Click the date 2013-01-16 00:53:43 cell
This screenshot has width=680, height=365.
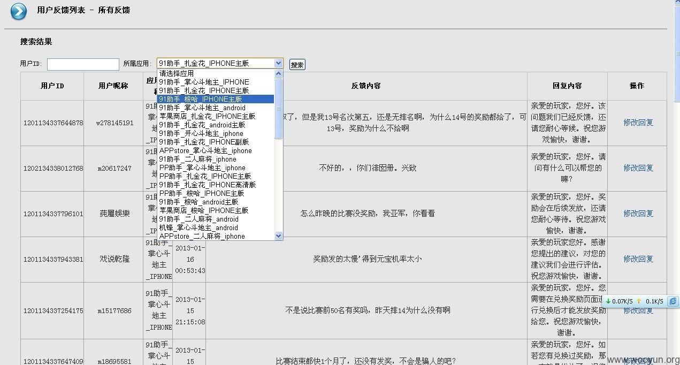[x=190, y=259]
